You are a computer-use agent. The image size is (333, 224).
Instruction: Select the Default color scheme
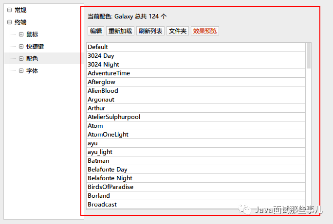point(196,47)
